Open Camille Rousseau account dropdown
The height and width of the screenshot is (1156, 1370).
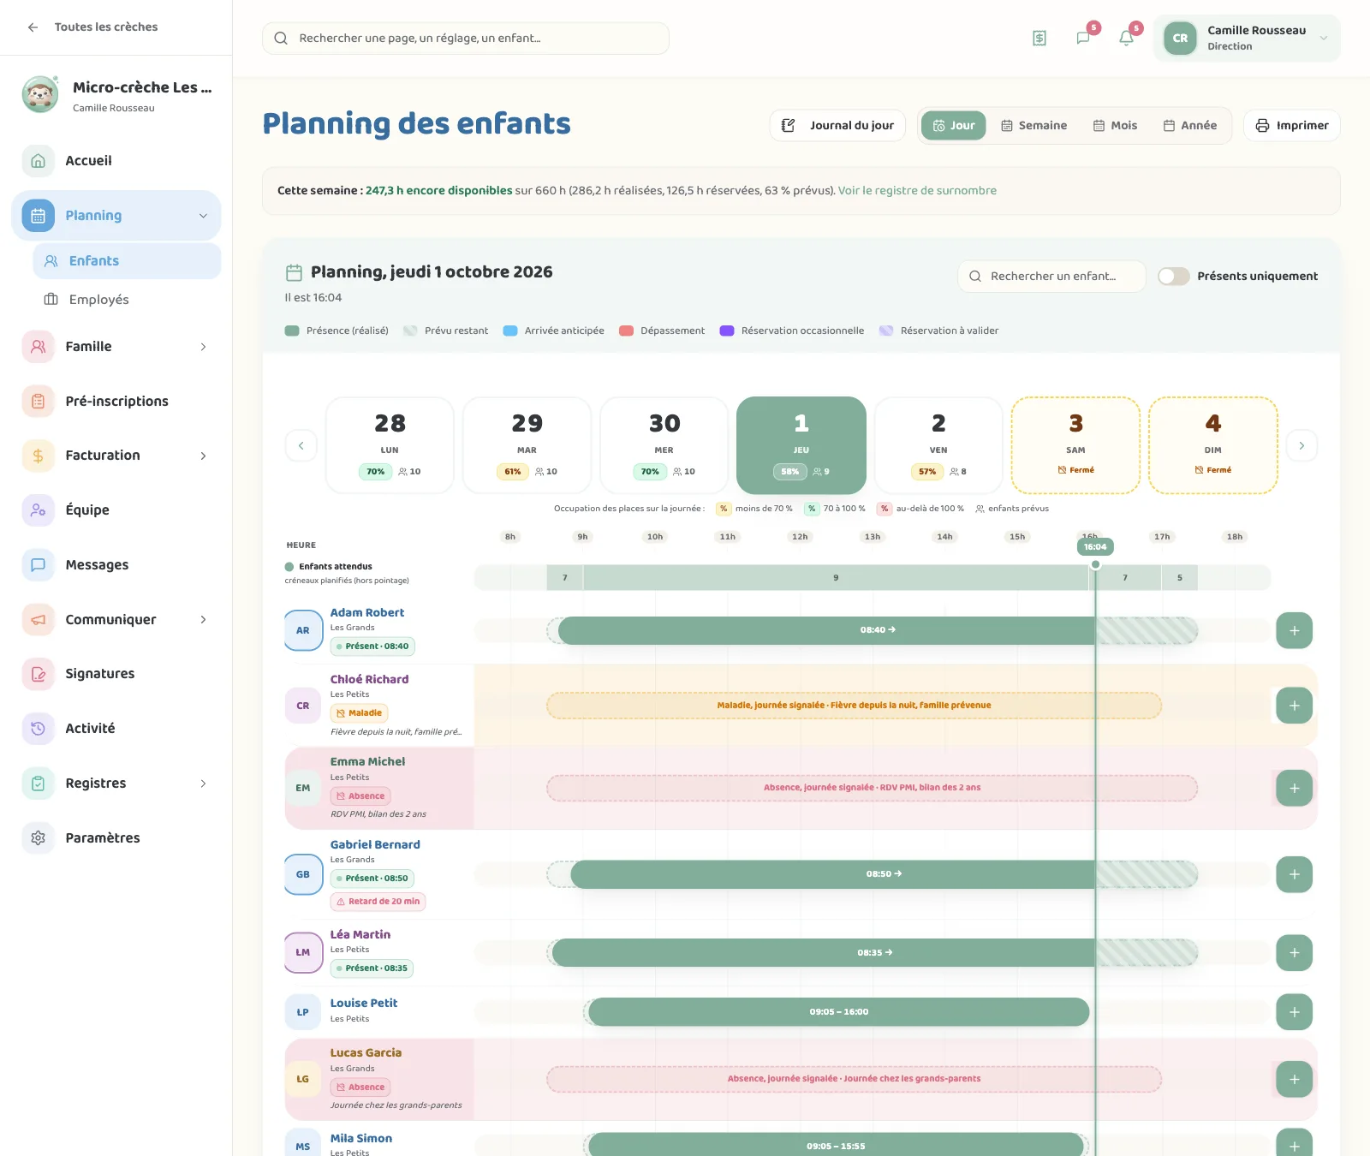click(1247, 38)
